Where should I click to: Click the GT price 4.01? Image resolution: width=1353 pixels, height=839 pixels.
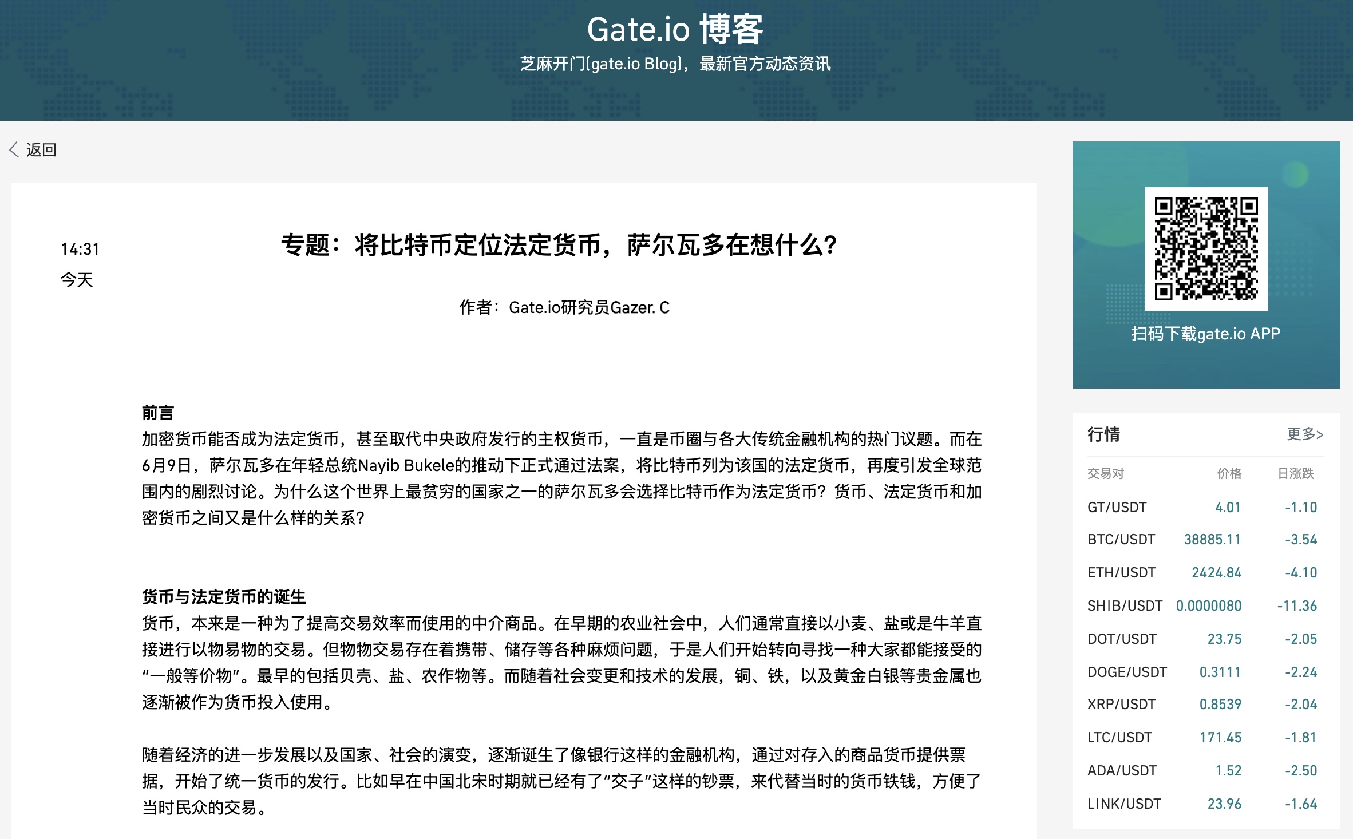(x=1228, y=508)
